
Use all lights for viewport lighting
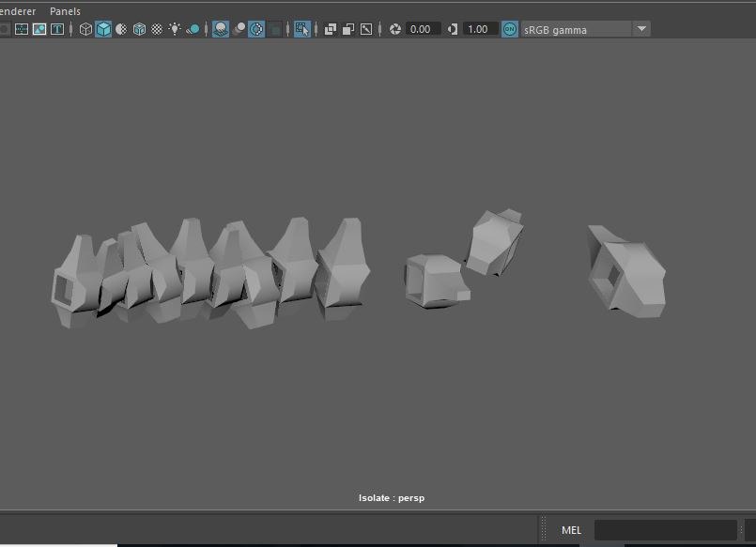coord(176,28)
